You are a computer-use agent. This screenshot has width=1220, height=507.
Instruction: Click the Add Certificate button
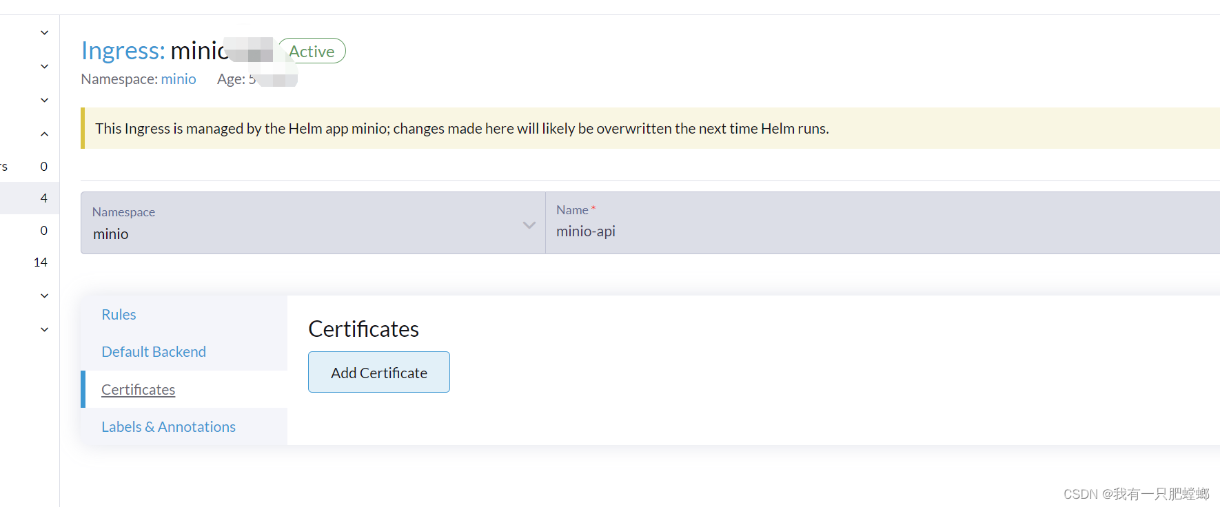click(379, 372)
